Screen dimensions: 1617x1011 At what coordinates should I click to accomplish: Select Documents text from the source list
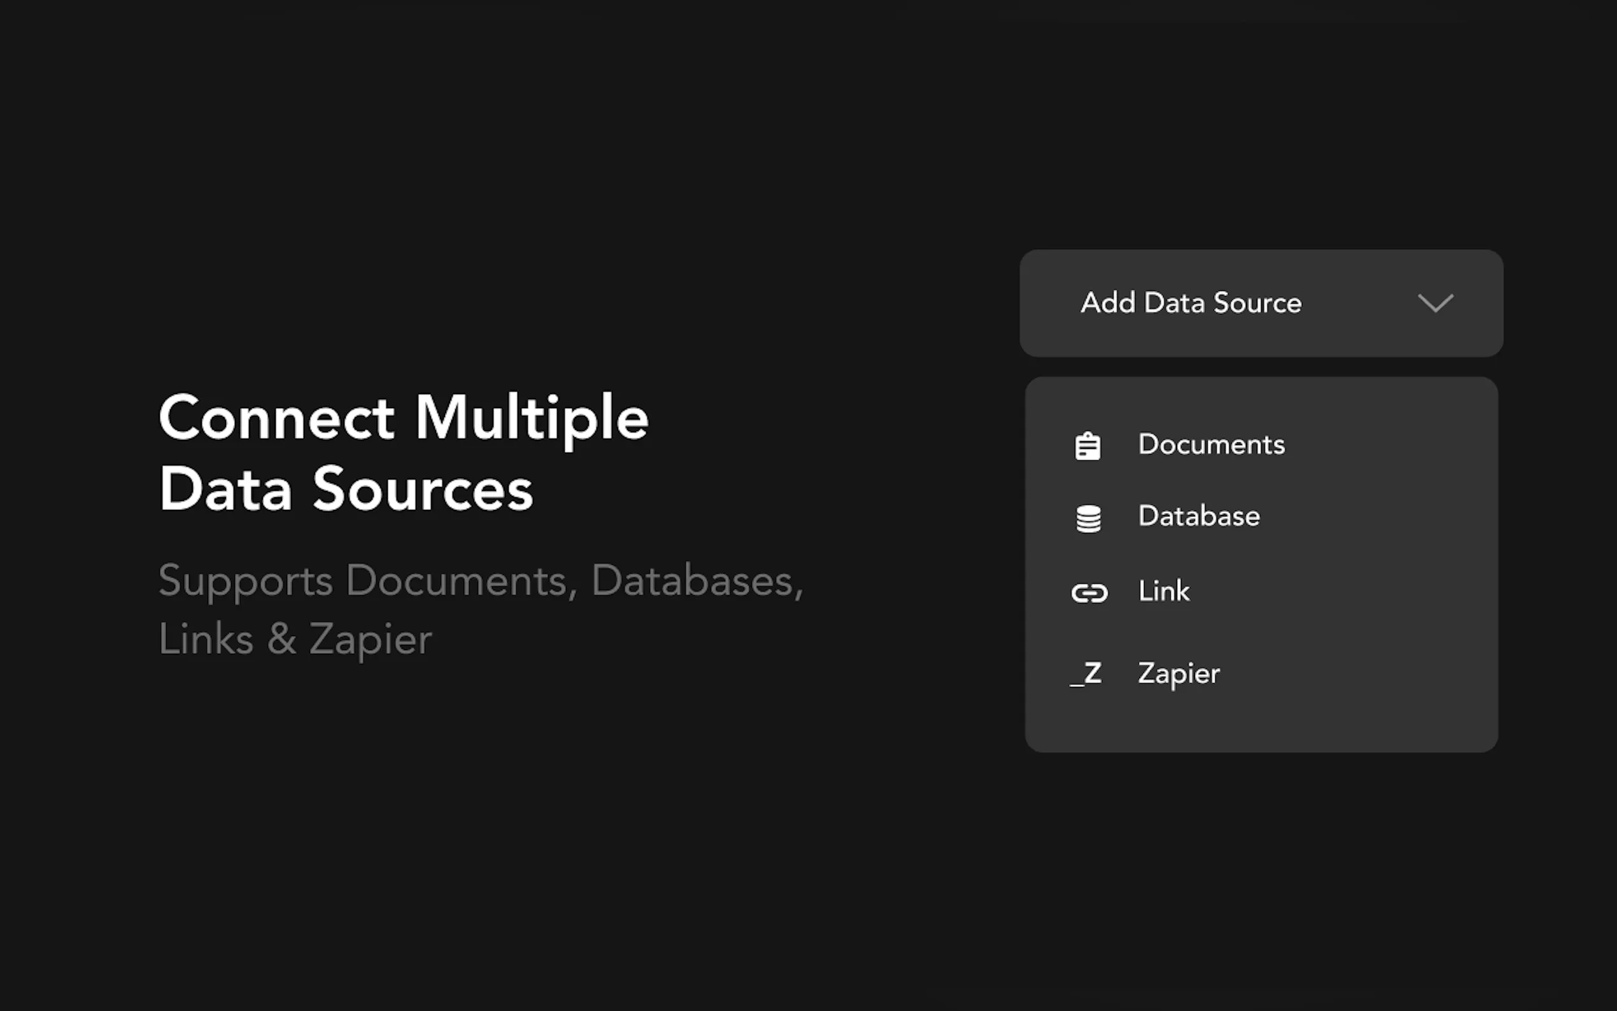(x=1211, y=444)
